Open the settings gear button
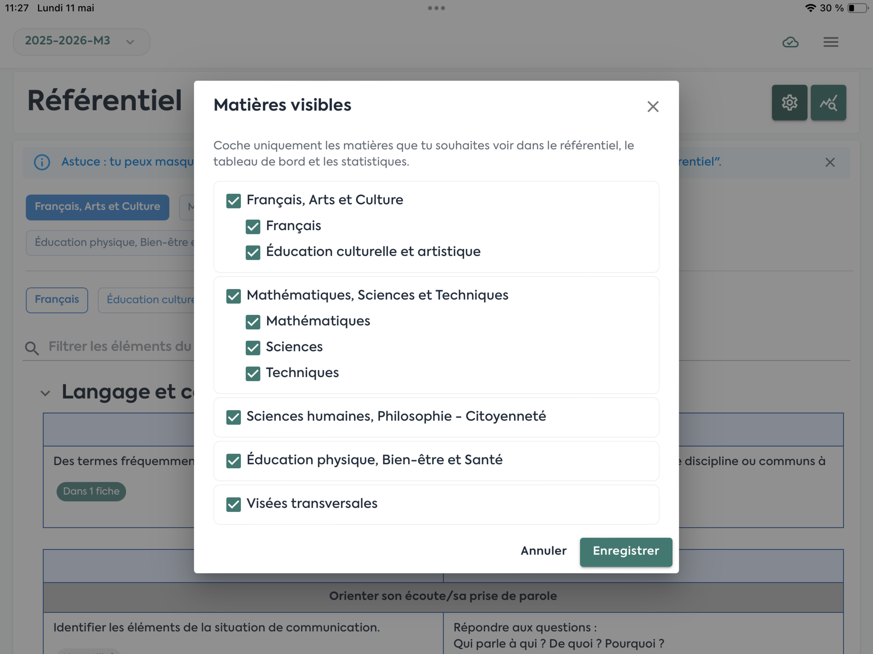 [789, 103]
